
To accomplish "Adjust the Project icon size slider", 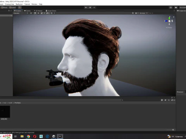I will (173, 130).
